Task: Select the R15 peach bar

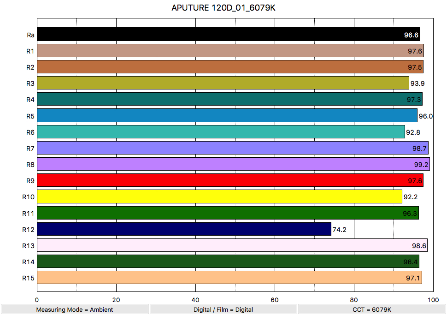Action: click(x=229, y=278)
